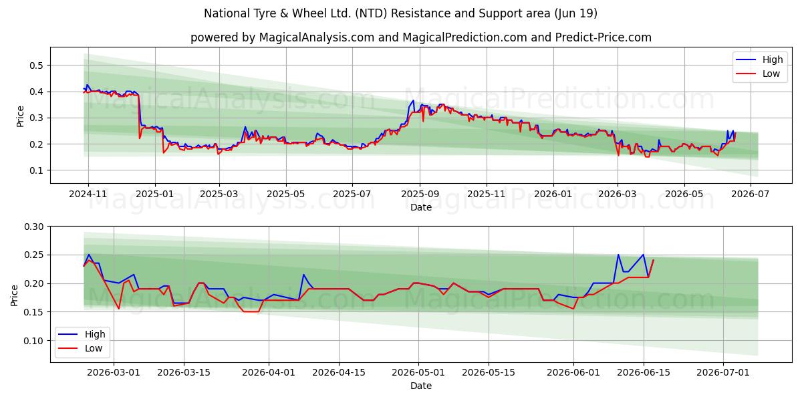Click the "2024-11" tick on top chart
Image resolution: width=802 pixels, height=401 pixels.
pyautogui.click(x=88, y=194)
